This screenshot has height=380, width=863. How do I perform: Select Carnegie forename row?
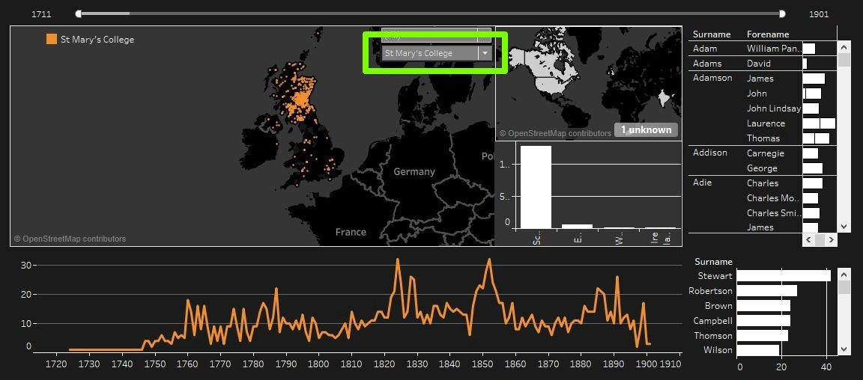766,153
